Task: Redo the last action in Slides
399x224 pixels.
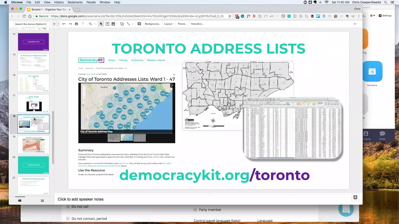Action: pyautogui.click(x=70, y=24)
